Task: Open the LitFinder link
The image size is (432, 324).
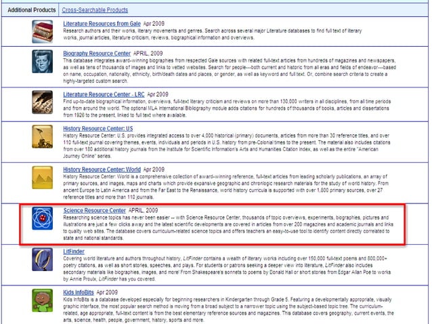Action: (x=74, y=251)
